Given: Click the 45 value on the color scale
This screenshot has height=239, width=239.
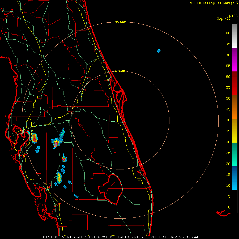Looking at the screenshot, I should coord(228,109).
